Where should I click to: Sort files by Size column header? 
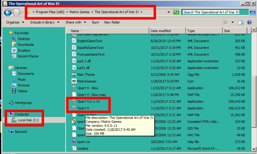[235, 31]
